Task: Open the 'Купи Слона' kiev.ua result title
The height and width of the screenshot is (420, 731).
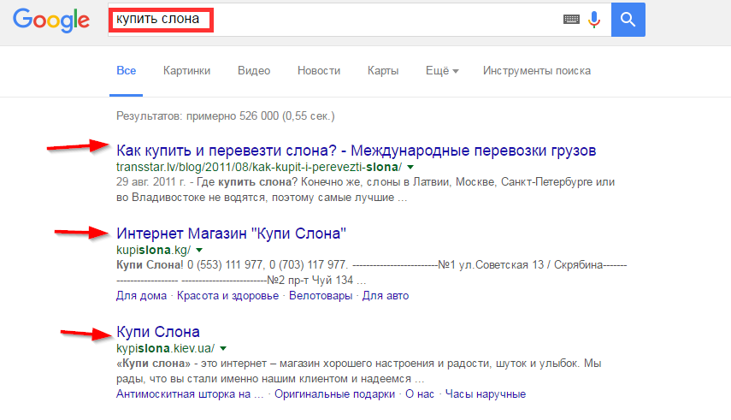Action: [158, 332]
